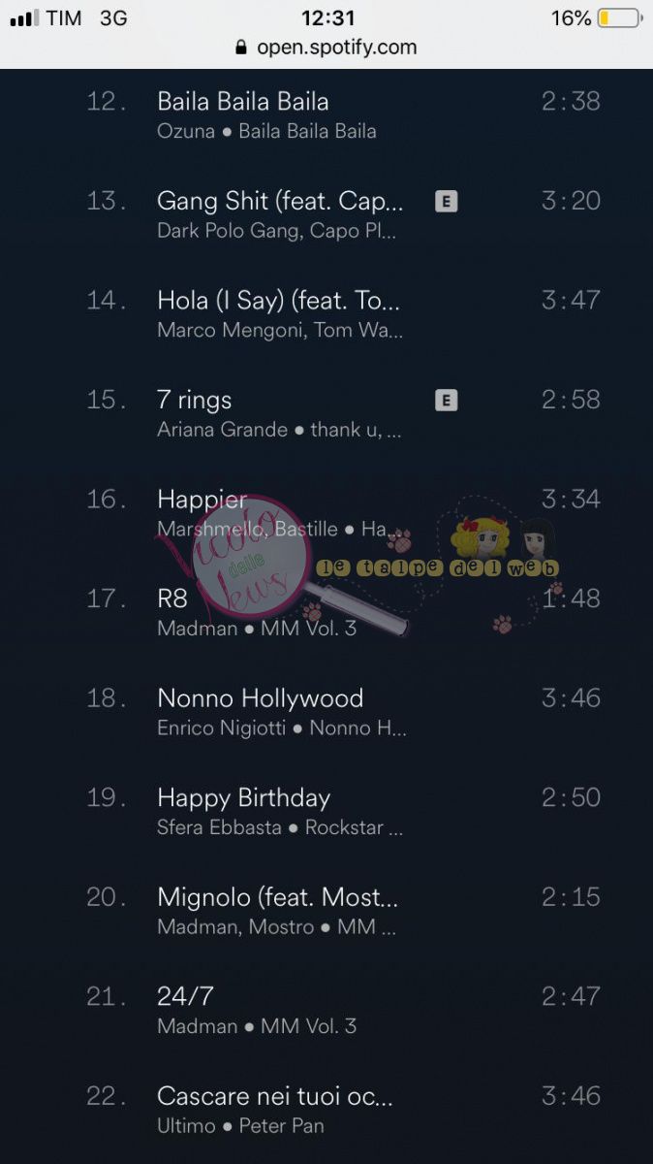Image resolution: width=653 pixels, height=1164 pixels.
Task: Tap the cellular signal bars icon
Action: pos(24,18)
